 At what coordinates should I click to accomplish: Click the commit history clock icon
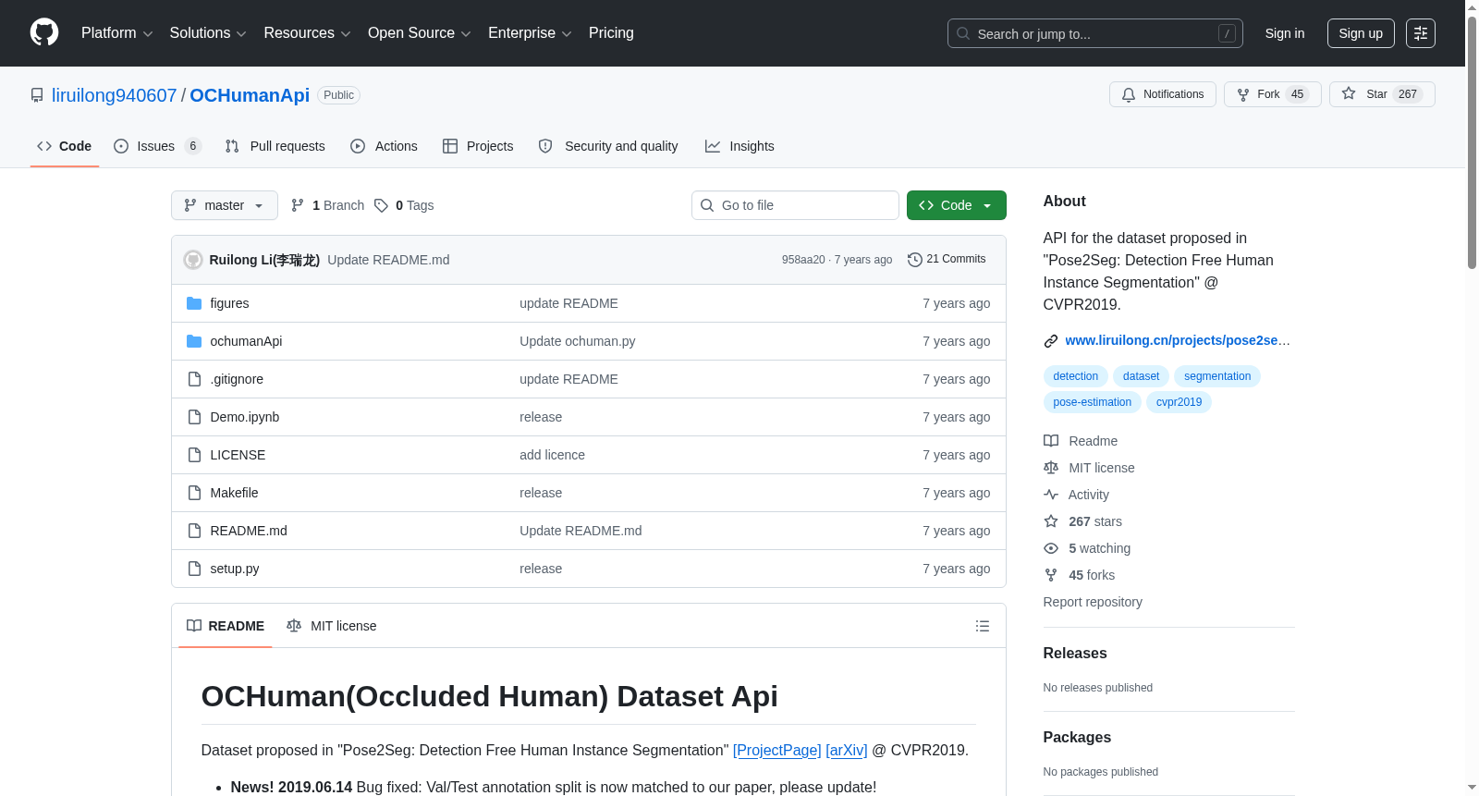915,260
